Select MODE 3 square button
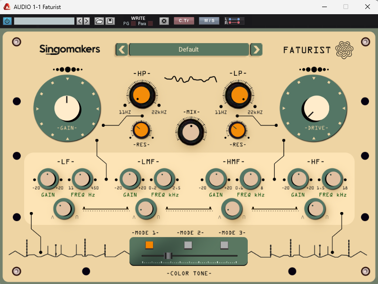 tap(224, 245)
